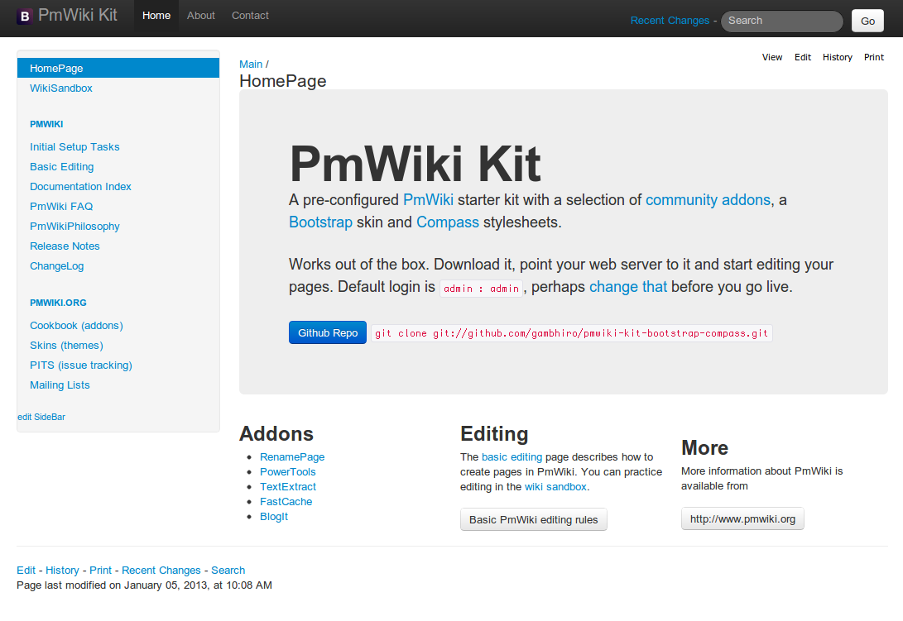Image resolution: width=903 pixels, height=621 pixels.
Task: Click the PMWIKI sidebar heading
Action: [46, 124]
